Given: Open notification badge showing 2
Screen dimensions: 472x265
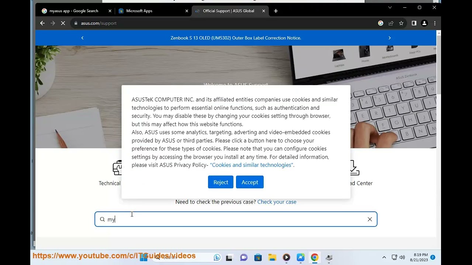Looking at the screenshot, I should (433, 257).
